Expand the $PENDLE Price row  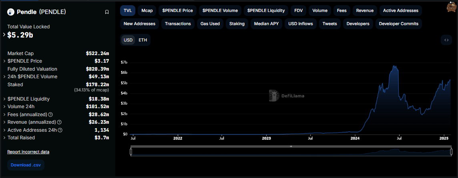point(4,61)
